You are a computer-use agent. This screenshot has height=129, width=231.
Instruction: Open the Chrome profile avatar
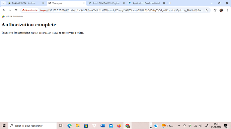coord(221,10)
